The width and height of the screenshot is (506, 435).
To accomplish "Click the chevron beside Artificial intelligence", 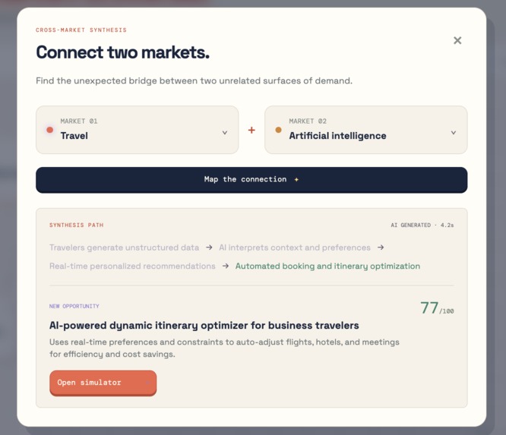I will [454, 133].
